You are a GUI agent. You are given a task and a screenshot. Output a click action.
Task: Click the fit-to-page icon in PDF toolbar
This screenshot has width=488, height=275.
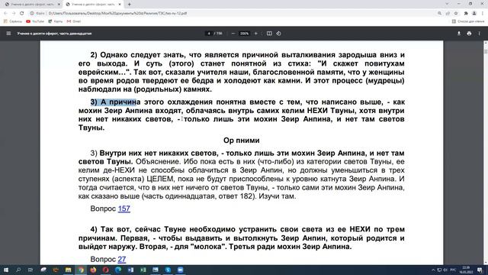click(269, 34)
